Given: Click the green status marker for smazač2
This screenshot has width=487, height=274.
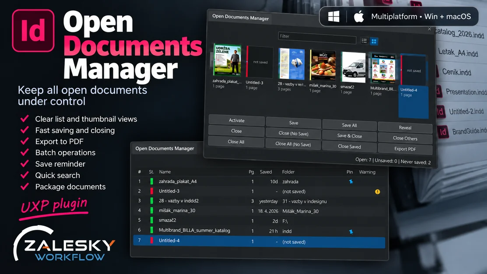Looking at the screenshot, I should coord(151,220).
